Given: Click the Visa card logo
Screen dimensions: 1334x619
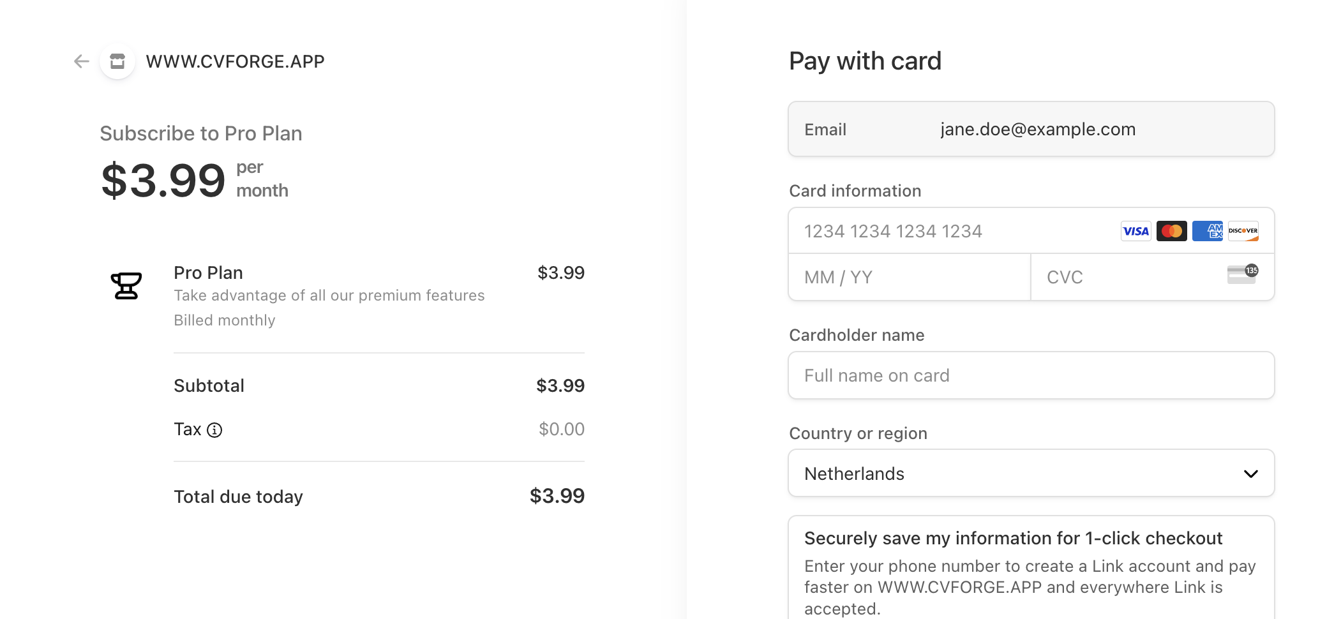Looking at the screenshot, I should (x=1135, y=231).
